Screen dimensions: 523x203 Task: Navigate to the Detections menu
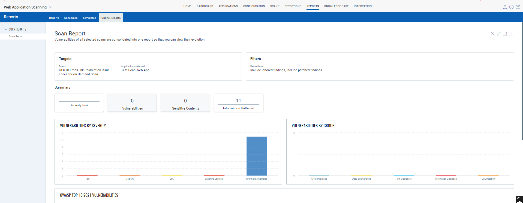pyautogui.click(x=293, y=6)
